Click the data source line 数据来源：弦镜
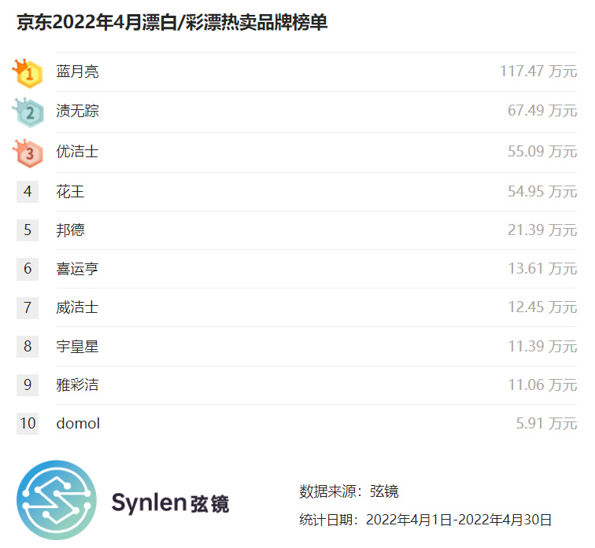This screenshot has width=595, height=548. click(x=349, y=491)
